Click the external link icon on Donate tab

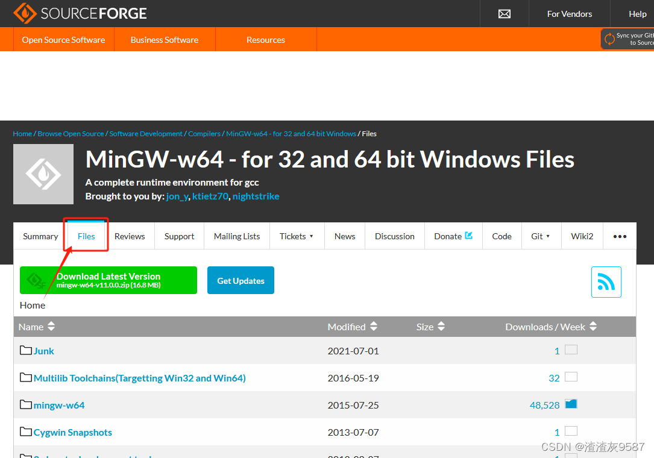(469, 235)
